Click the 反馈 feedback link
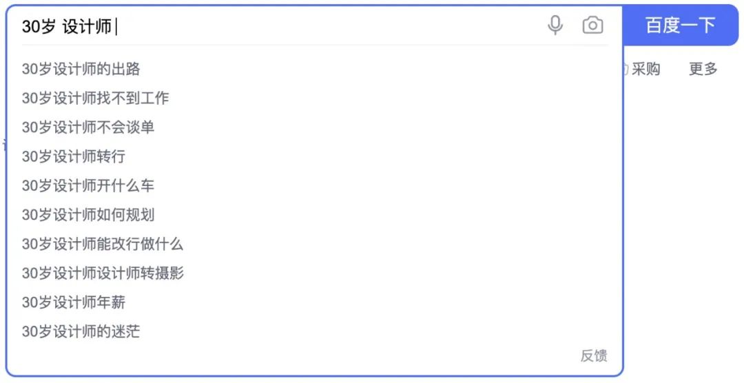The height and width of the screenshot is (383, 744). (594, 355)
